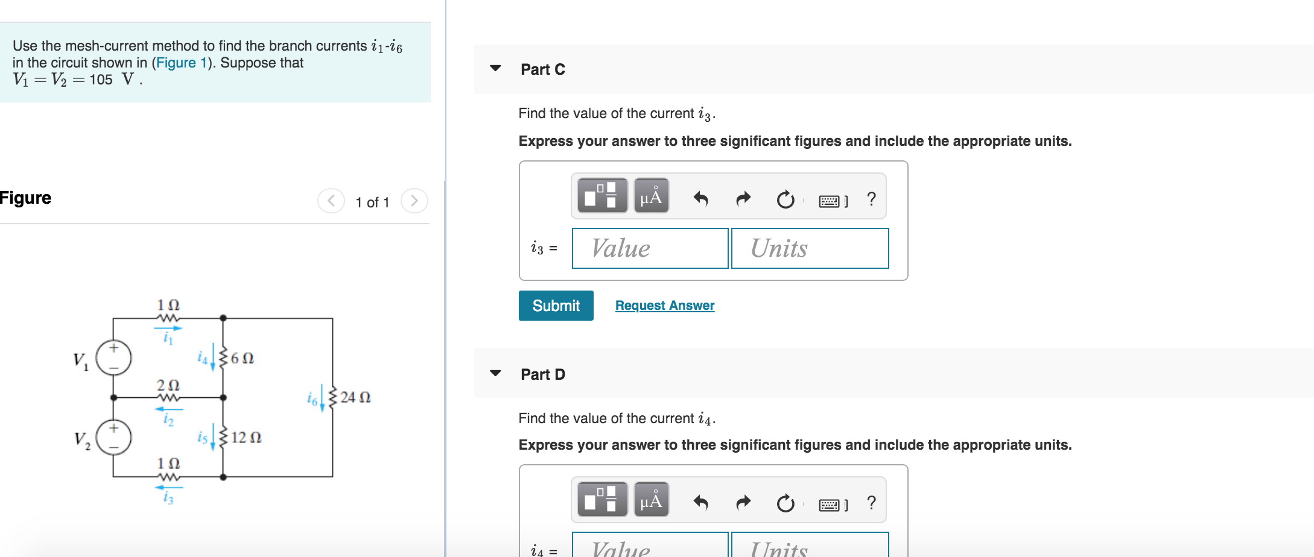Click the Value field for i4
The height and width of the screenshot is (557, 1314).
click(x=650, y=549)
